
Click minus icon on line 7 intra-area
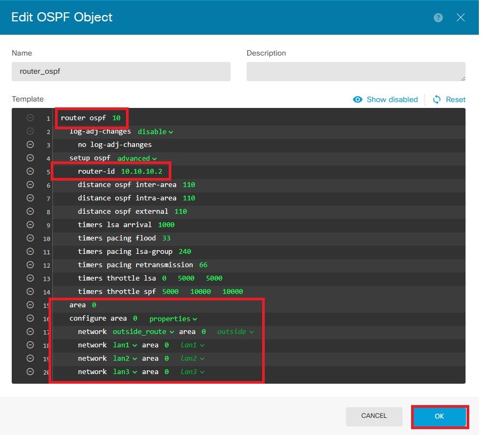click(x=30, y=198)
